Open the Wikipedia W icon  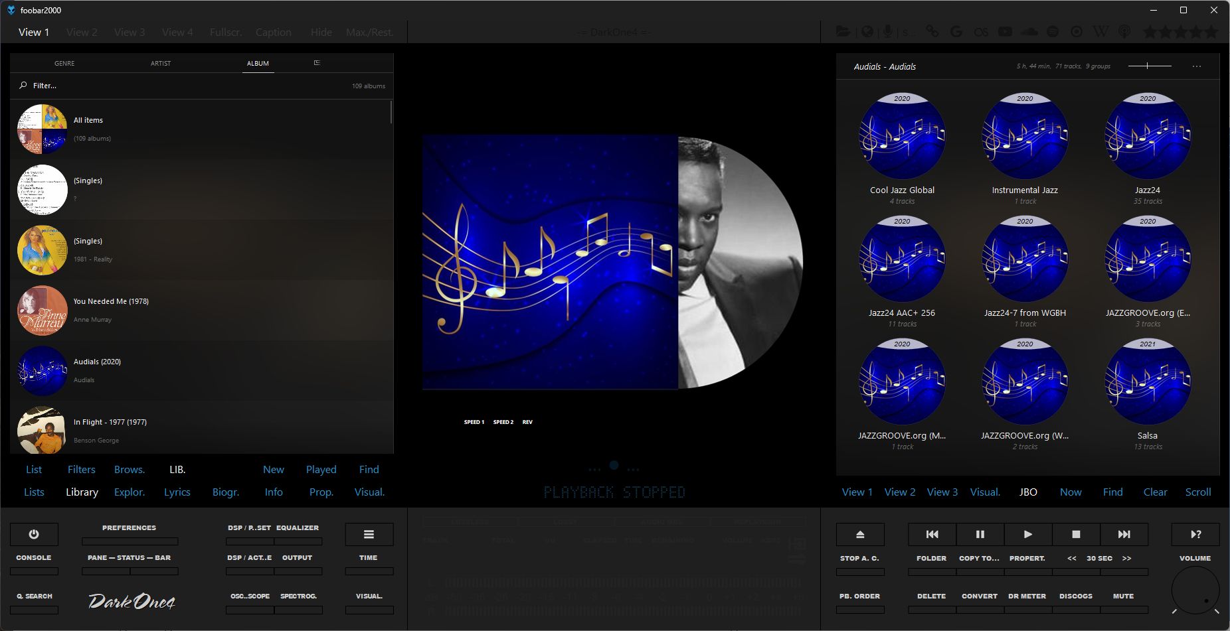coord(1100,32)
